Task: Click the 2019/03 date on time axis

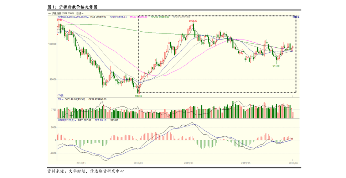Action: click(189, 163)
